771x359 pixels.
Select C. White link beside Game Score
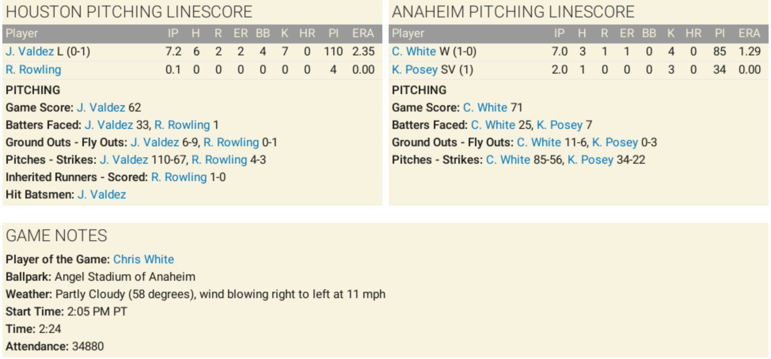[x=485, y=108]
